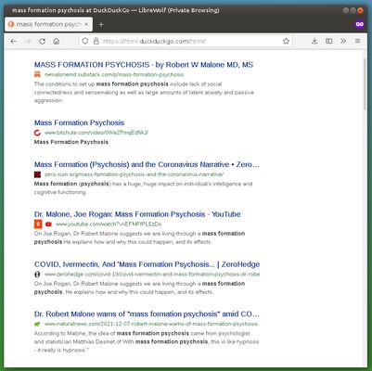The width and height of the screenshot is (372, 371).
Task: Click the Substack favicon
Action: 37,74
